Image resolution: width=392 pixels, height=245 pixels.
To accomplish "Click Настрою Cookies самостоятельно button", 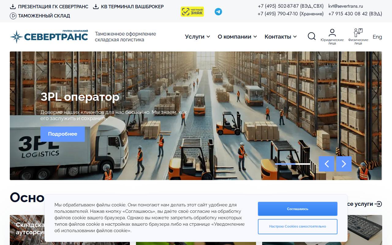I will (x=298, y=227).
